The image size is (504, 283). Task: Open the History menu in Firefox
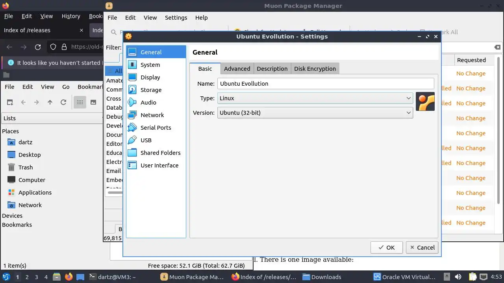coord(71,16)
